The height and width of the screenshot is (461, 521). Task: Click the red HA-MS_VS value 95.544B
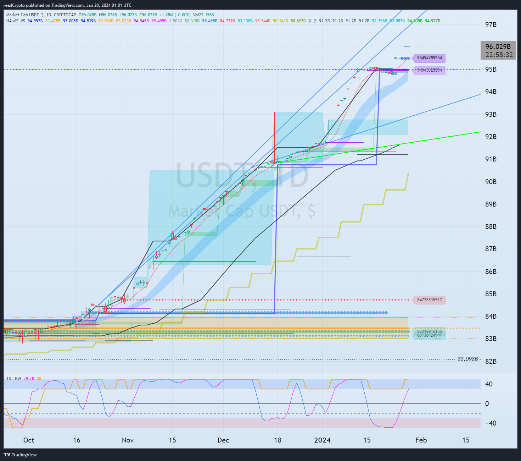[x=263, y=21]
